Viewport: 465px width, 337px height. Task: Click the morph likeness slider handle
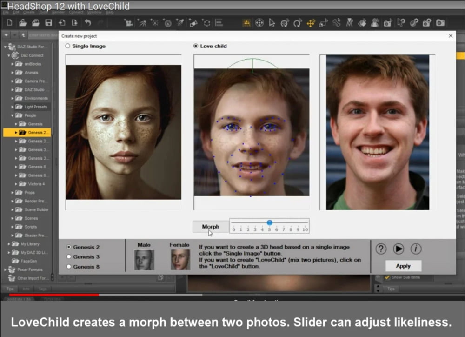point(270,222)
